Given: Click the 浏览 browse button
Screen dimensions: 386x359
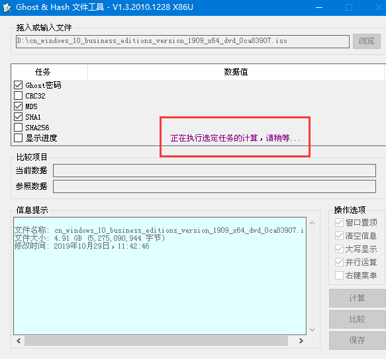Looking at the screenshot, I should (x=367, y=41).
